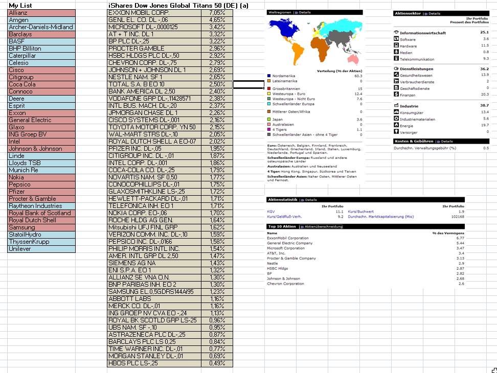Viewport: 497px width, 373px height.
Task: Select the Allianz cell in My List
Action: click(41, 13)
